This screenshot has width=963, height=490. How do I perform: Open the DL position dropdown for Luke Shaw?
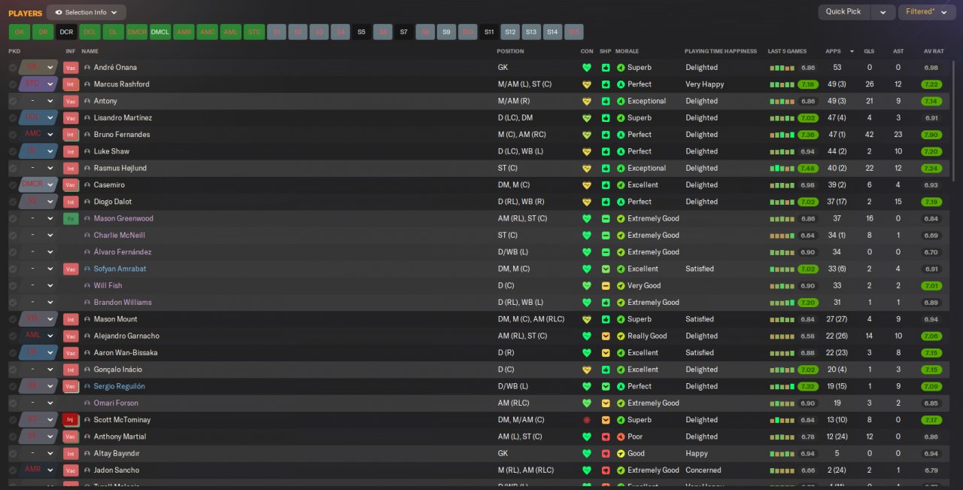[x=39, y=151]
